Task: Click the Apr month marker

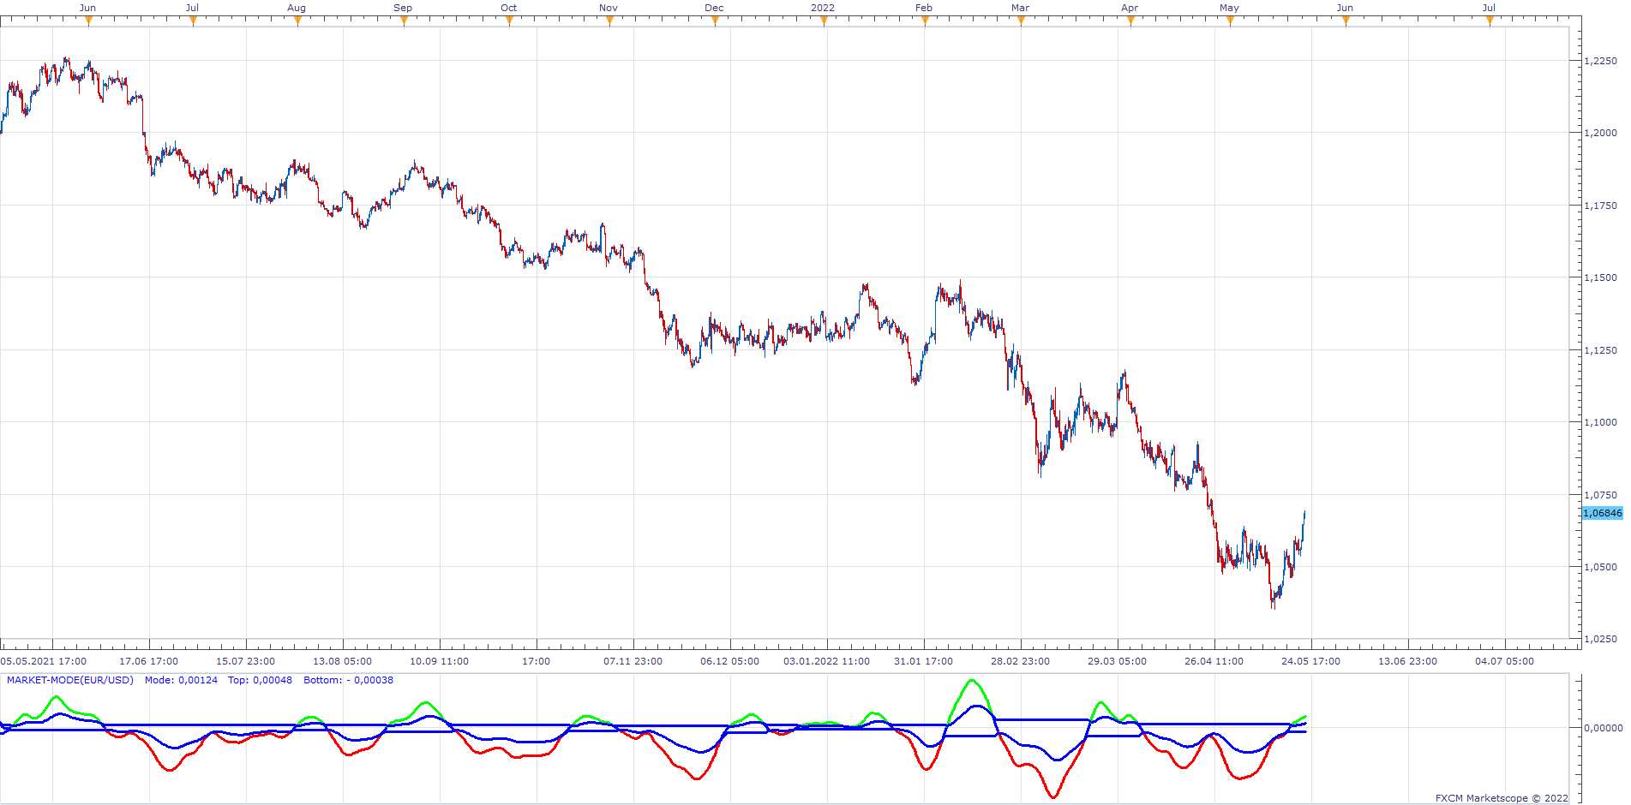Action: point(1130,21)
